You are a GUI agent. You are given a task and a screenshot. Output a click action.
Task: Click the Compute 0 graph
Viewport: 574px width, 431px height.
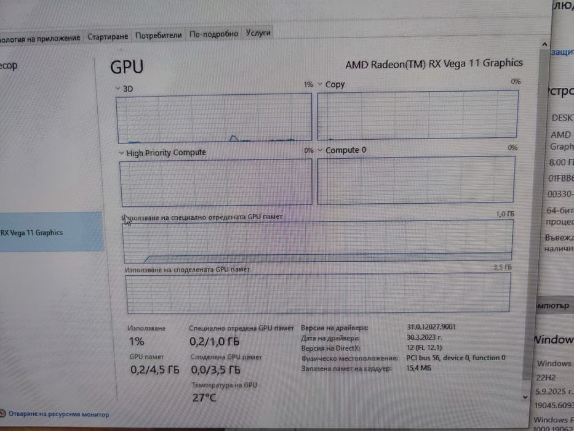(x=416, y=180)
